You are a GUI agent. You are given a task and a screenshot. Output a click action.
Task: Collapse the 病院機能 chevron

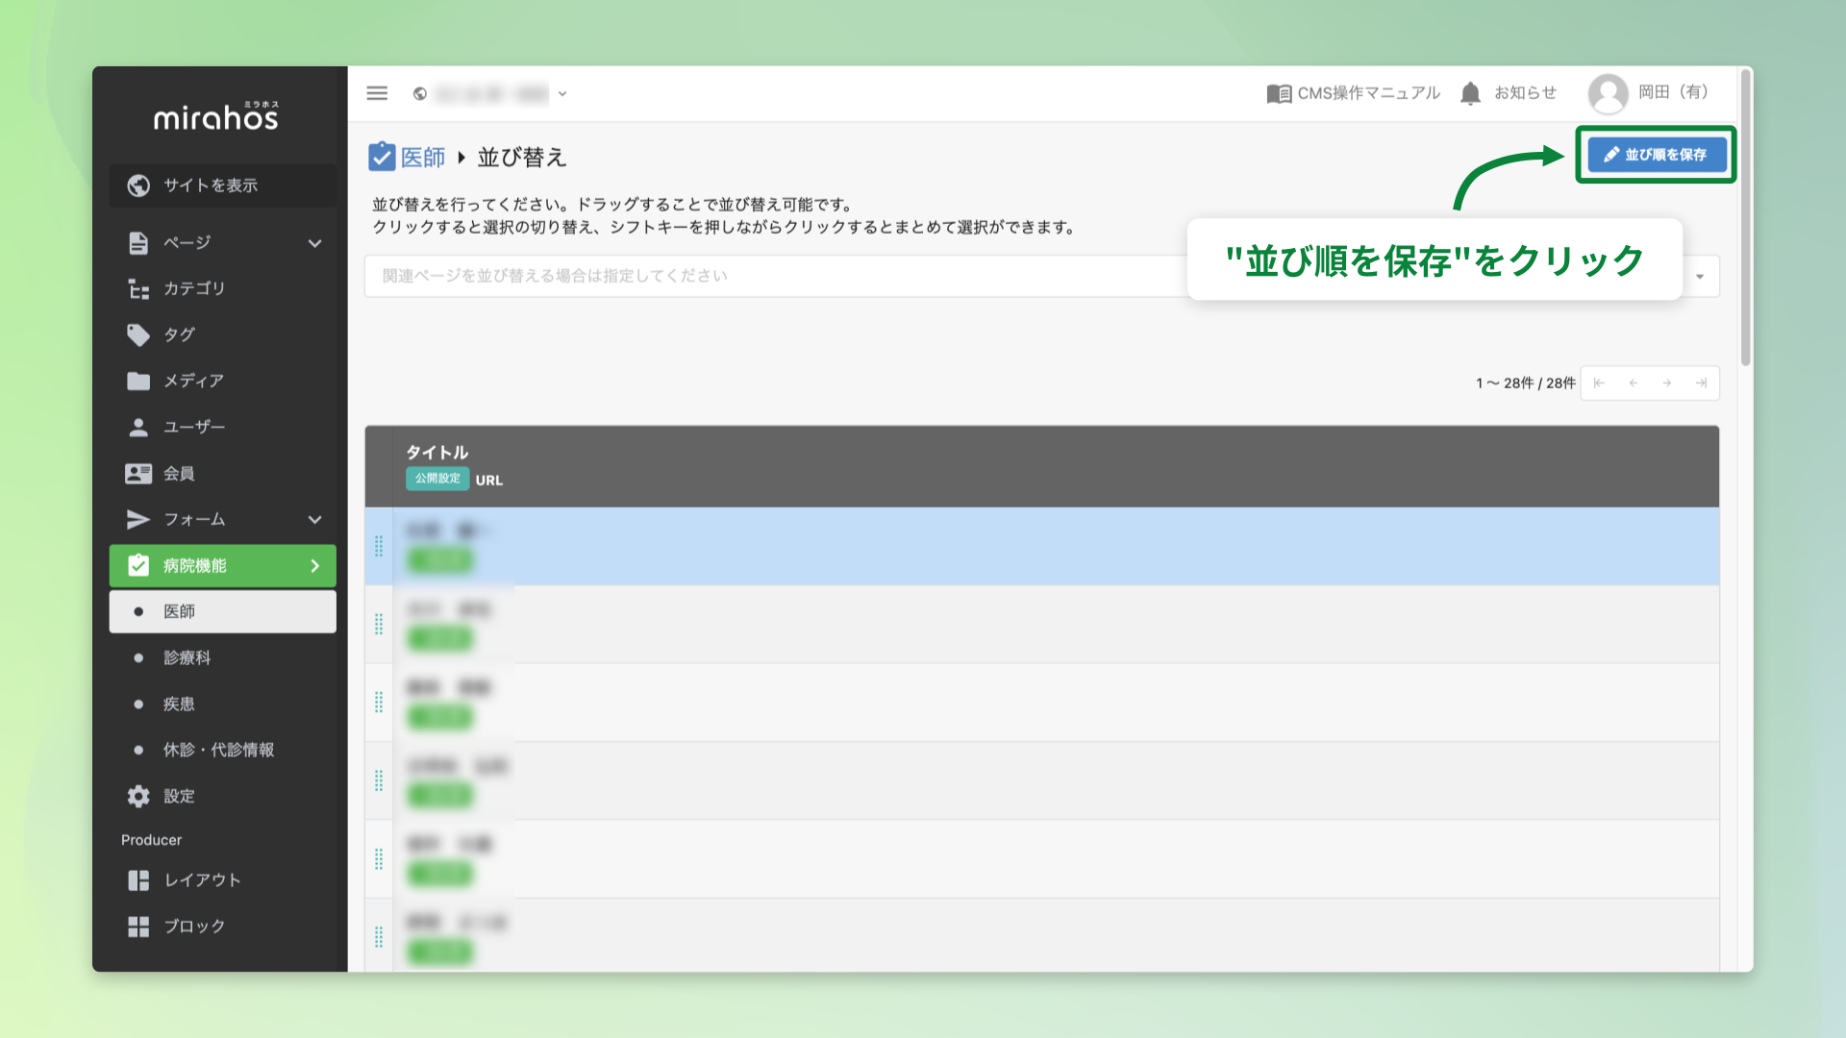(314, 566)
